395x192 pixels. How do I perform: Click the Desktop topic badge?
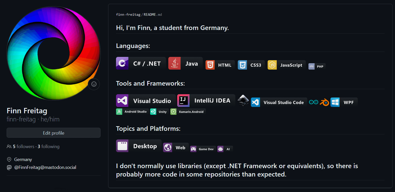click(139, 146)
